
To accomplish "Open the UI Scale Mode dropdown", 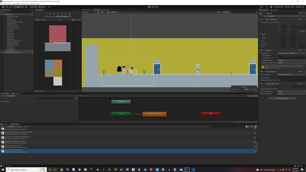I will click(291, 74).
